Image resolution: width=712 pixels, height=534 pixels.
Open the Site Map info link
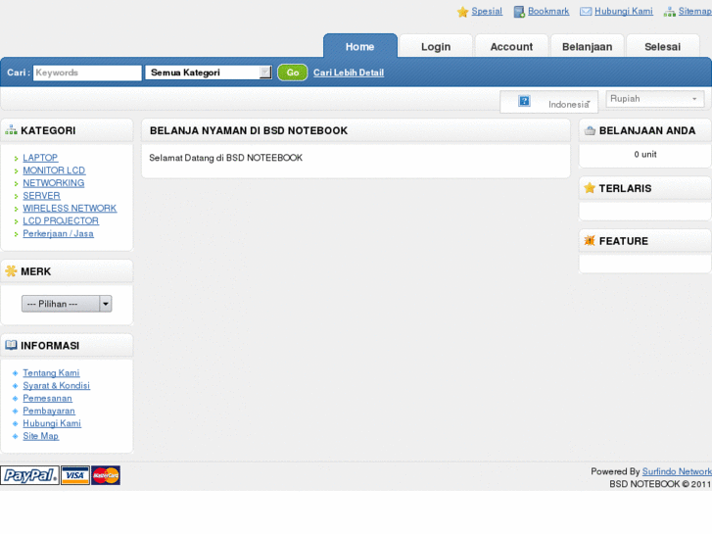point(40,436)
